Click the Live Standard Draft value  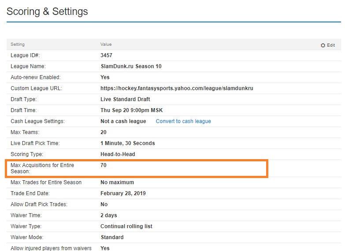125,99
